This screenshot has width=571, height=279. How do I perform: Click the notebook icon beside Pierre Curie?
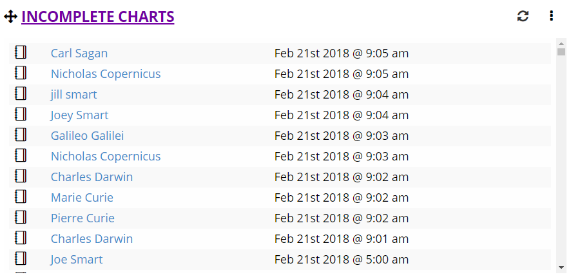(21, 217)
